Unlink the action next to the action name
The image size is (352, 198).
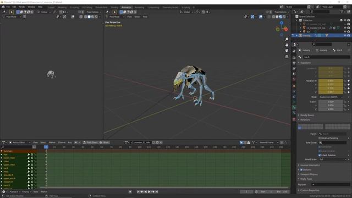point(161,142)
